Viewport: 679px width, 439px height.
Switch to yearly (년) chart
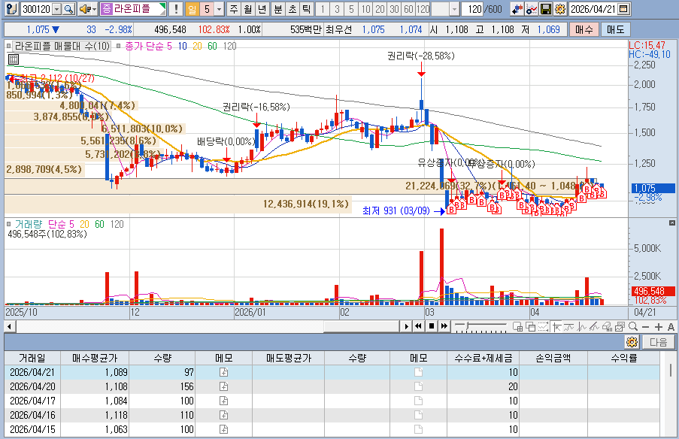262,9
